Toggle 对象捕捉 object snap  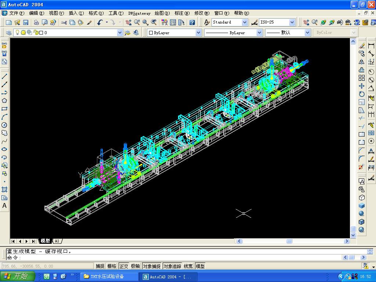(152, 266)
